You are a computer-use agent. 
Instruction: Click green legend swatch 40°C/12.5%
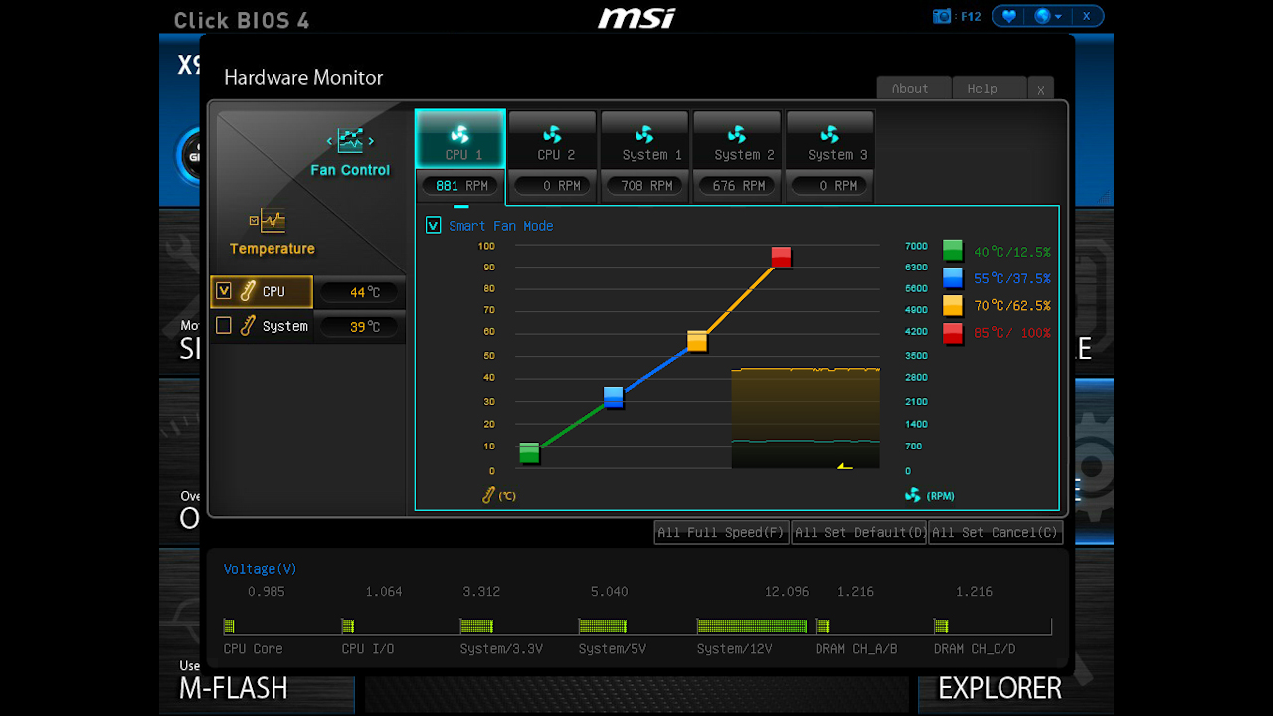[953, 251]
